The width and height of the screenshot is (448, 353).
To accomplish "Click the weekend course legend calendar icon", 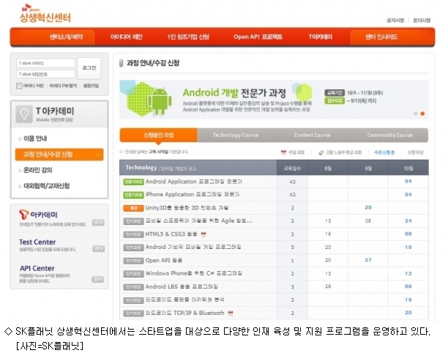I will 283,152.
